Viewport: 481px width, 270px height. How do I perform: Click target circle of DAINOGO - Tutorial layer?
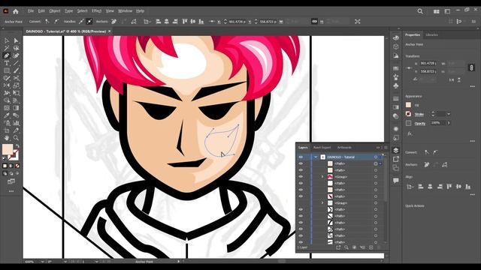376,157
